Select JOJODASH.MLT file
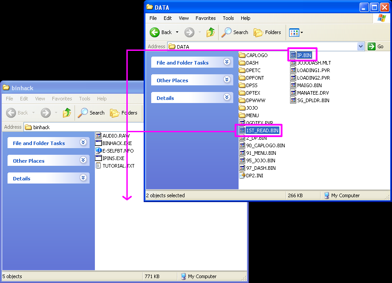392x283 pixels. pos(310,63)
